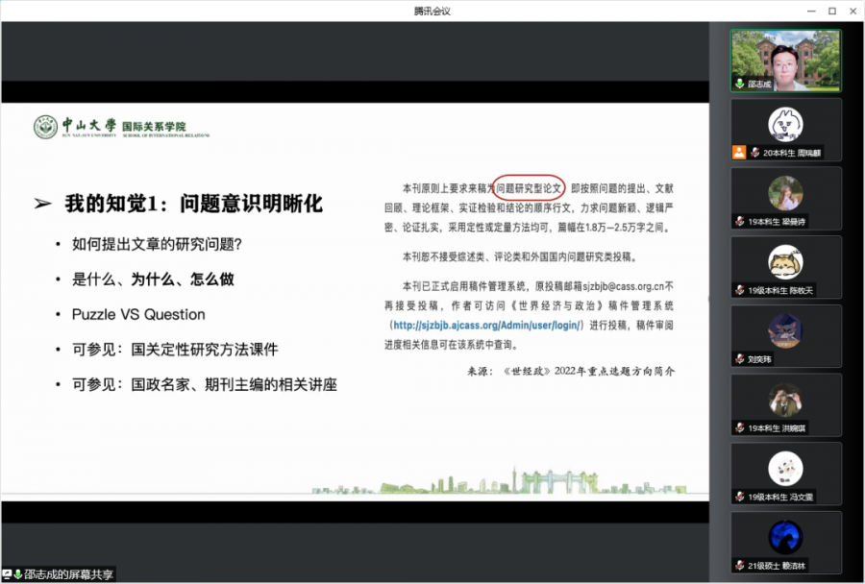Maximize the Tencent Meeting window
Image resolution: width=865 pixels, height=584 pixels.
pos(828,11)
